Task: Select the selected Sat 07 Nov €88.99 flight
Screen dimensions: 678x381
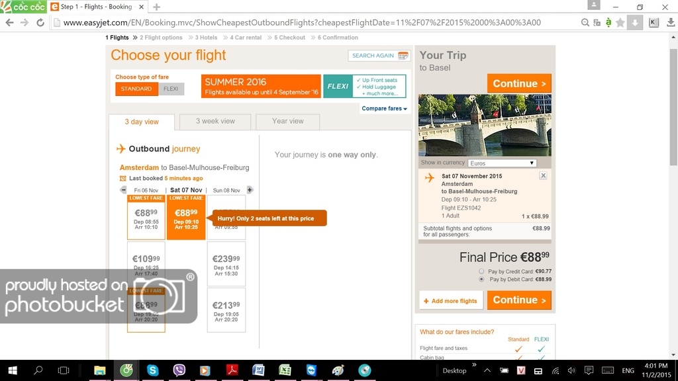Action: click(x=186, y=217)
